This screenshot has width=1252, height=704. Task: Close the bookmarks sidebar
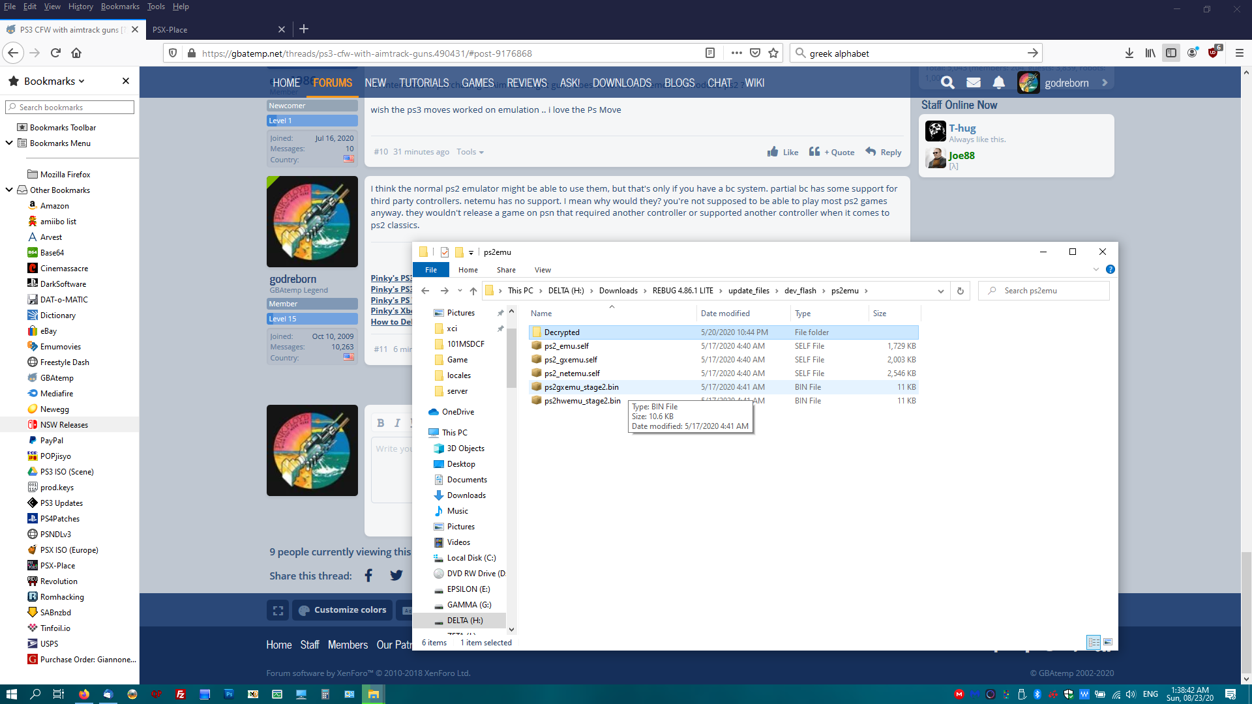[x=126, y=81]
